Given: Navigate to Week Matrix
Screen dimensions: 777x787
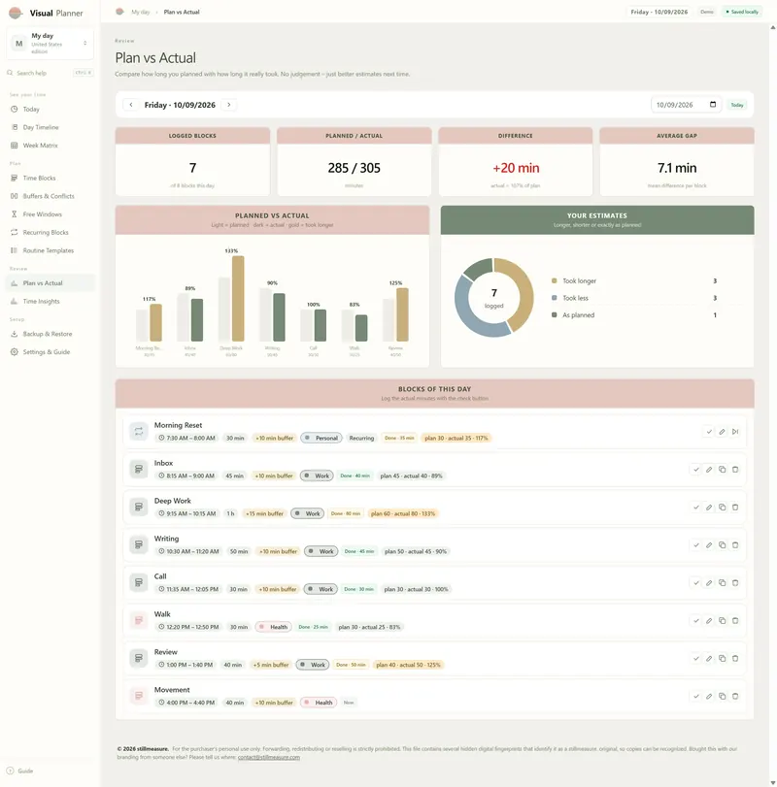Looking at the screenshot, I should [x=50, y=145].
